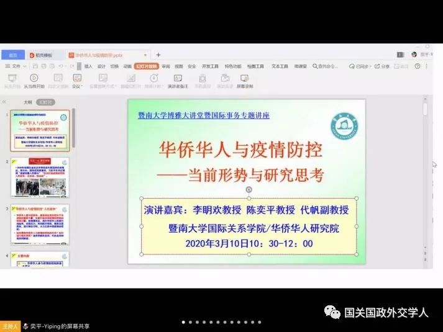Click the Jinan University logo on the slide
This screenshot has width=443, height=332.
[x=344, y=126]
